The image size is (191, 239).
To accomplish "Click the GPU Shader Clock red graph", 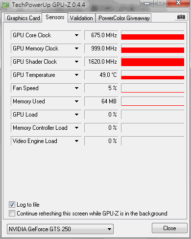I will [x=153, y=62].
